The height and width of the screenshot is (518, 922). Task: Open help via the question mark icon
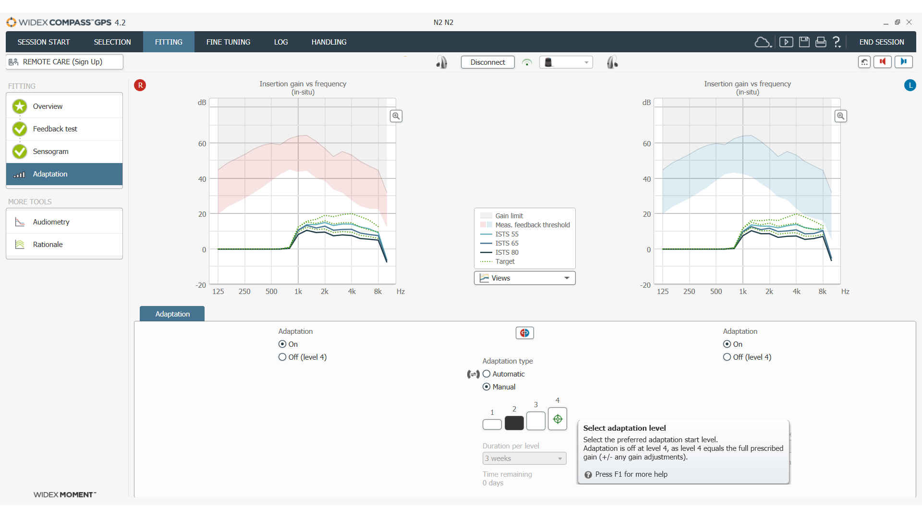point(837,42)
